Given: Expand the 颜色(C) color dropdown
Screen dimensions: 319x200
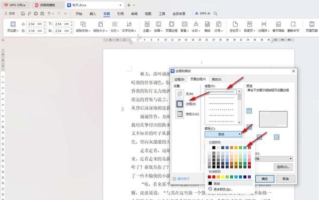Looking at the screenshot, I should pos(223,134).
